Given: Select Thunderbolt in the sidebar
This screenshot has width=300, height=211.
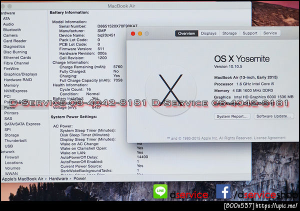Looking at the screenshot, I should [x=15, y=140].
